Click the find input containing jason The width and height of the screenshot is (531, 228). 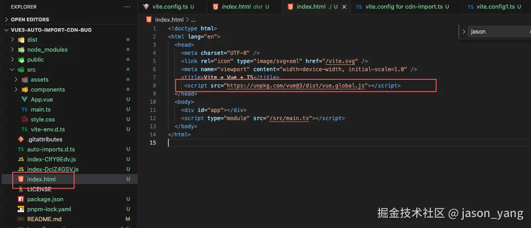[500, 32]
